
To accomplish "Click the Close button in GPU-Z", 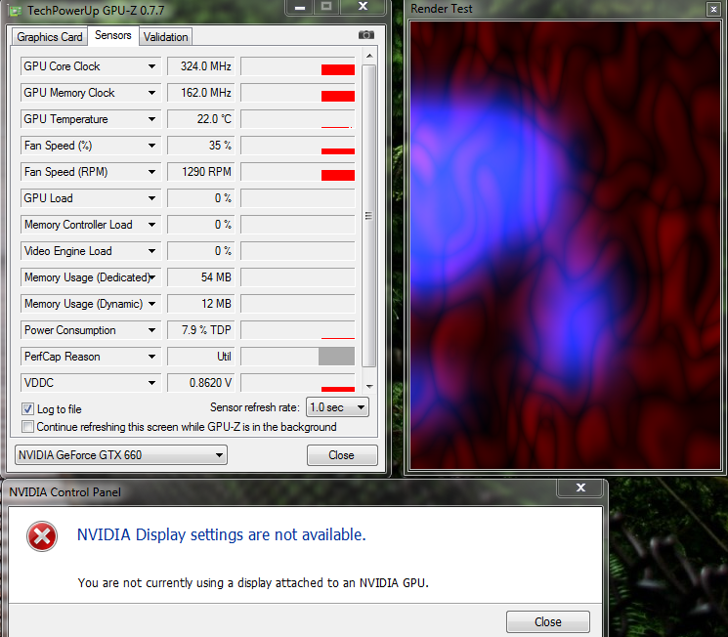I will click(x=342, y=455).
